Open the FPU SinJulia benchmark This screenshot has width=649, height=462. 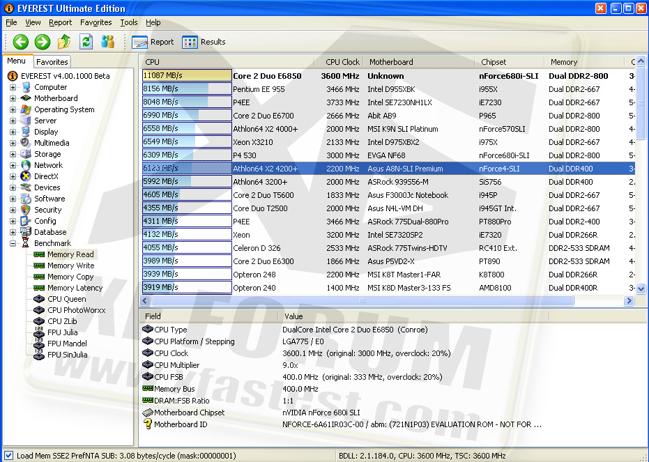68,355
